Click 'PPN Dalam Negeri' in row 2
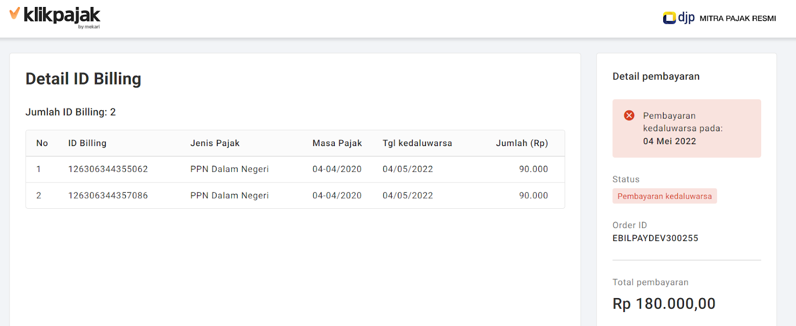The width and height of the screenshot is (796, 326). click(x=229, y=195)
